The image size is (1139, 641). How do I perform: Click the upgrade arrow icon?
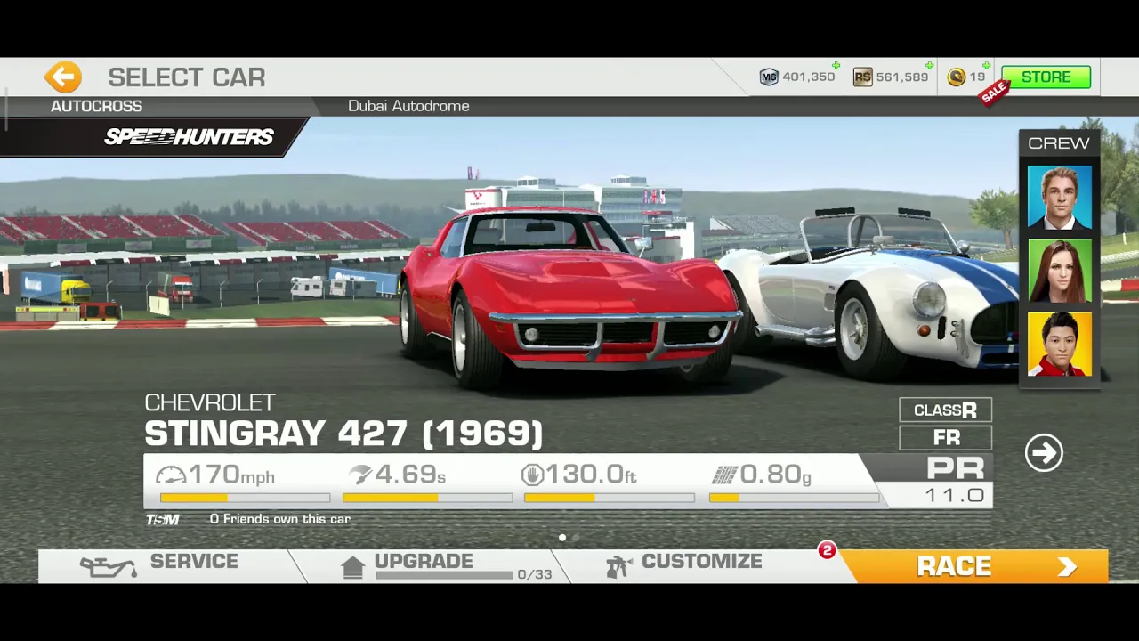click(x=352, y=567)
